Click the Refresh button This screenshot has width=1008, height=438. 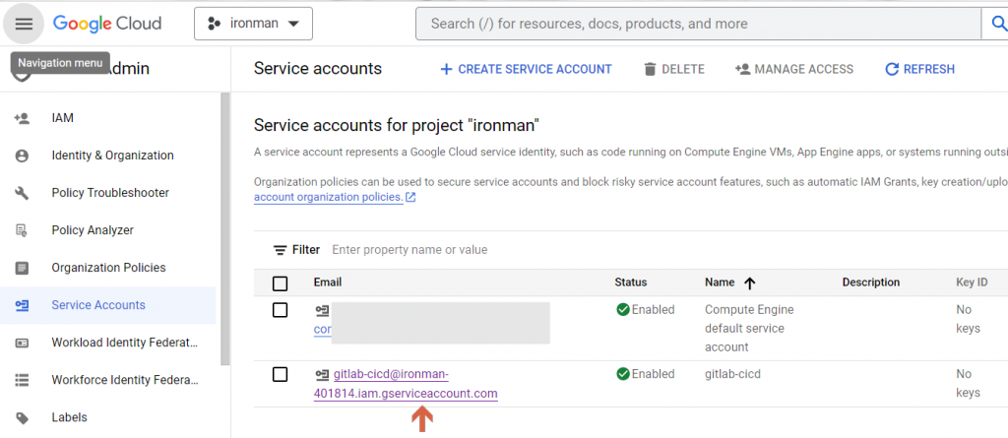coord(919,69)
